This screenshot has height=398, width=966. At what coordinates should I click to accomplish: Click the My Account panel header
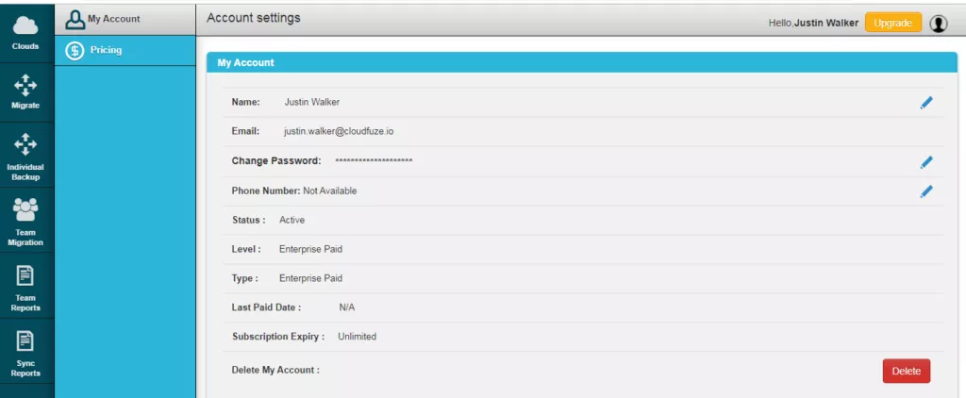coord(581,63)
